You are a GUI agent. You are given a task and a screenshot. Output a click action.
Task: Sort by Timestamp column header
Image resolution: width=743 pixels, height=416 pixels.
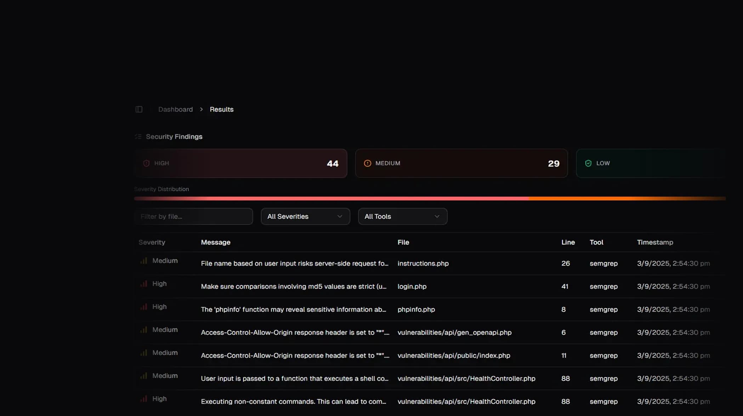pyautogui.click(x=655, y=242)
